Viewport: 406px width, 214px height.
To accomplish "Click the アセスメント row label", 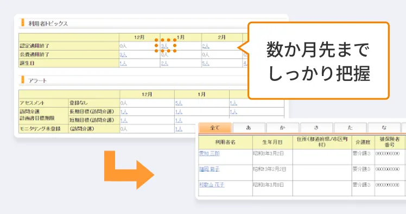I will 32,103.
